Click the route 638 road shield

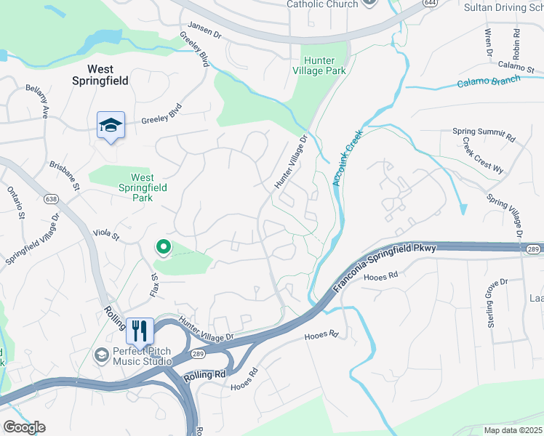point(51,199)
